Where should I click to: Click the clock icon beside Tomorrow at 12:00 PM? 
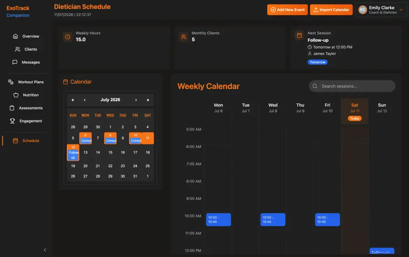tap(309, 47)
